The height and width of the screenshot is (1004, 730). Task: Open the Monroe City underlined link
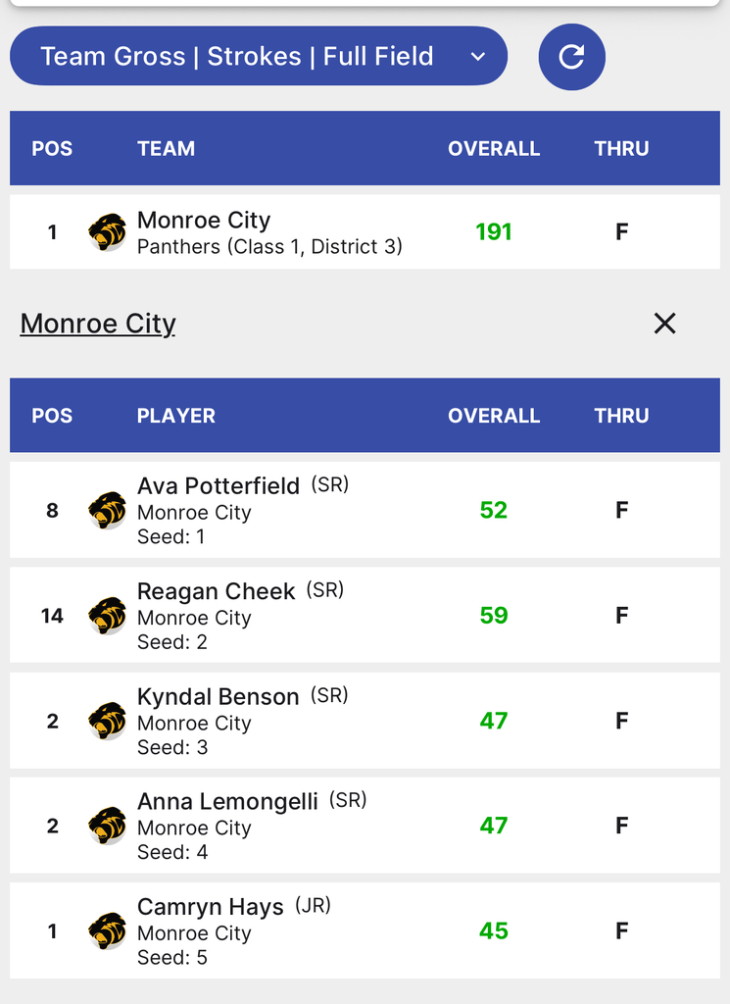[x=98, y=324]
